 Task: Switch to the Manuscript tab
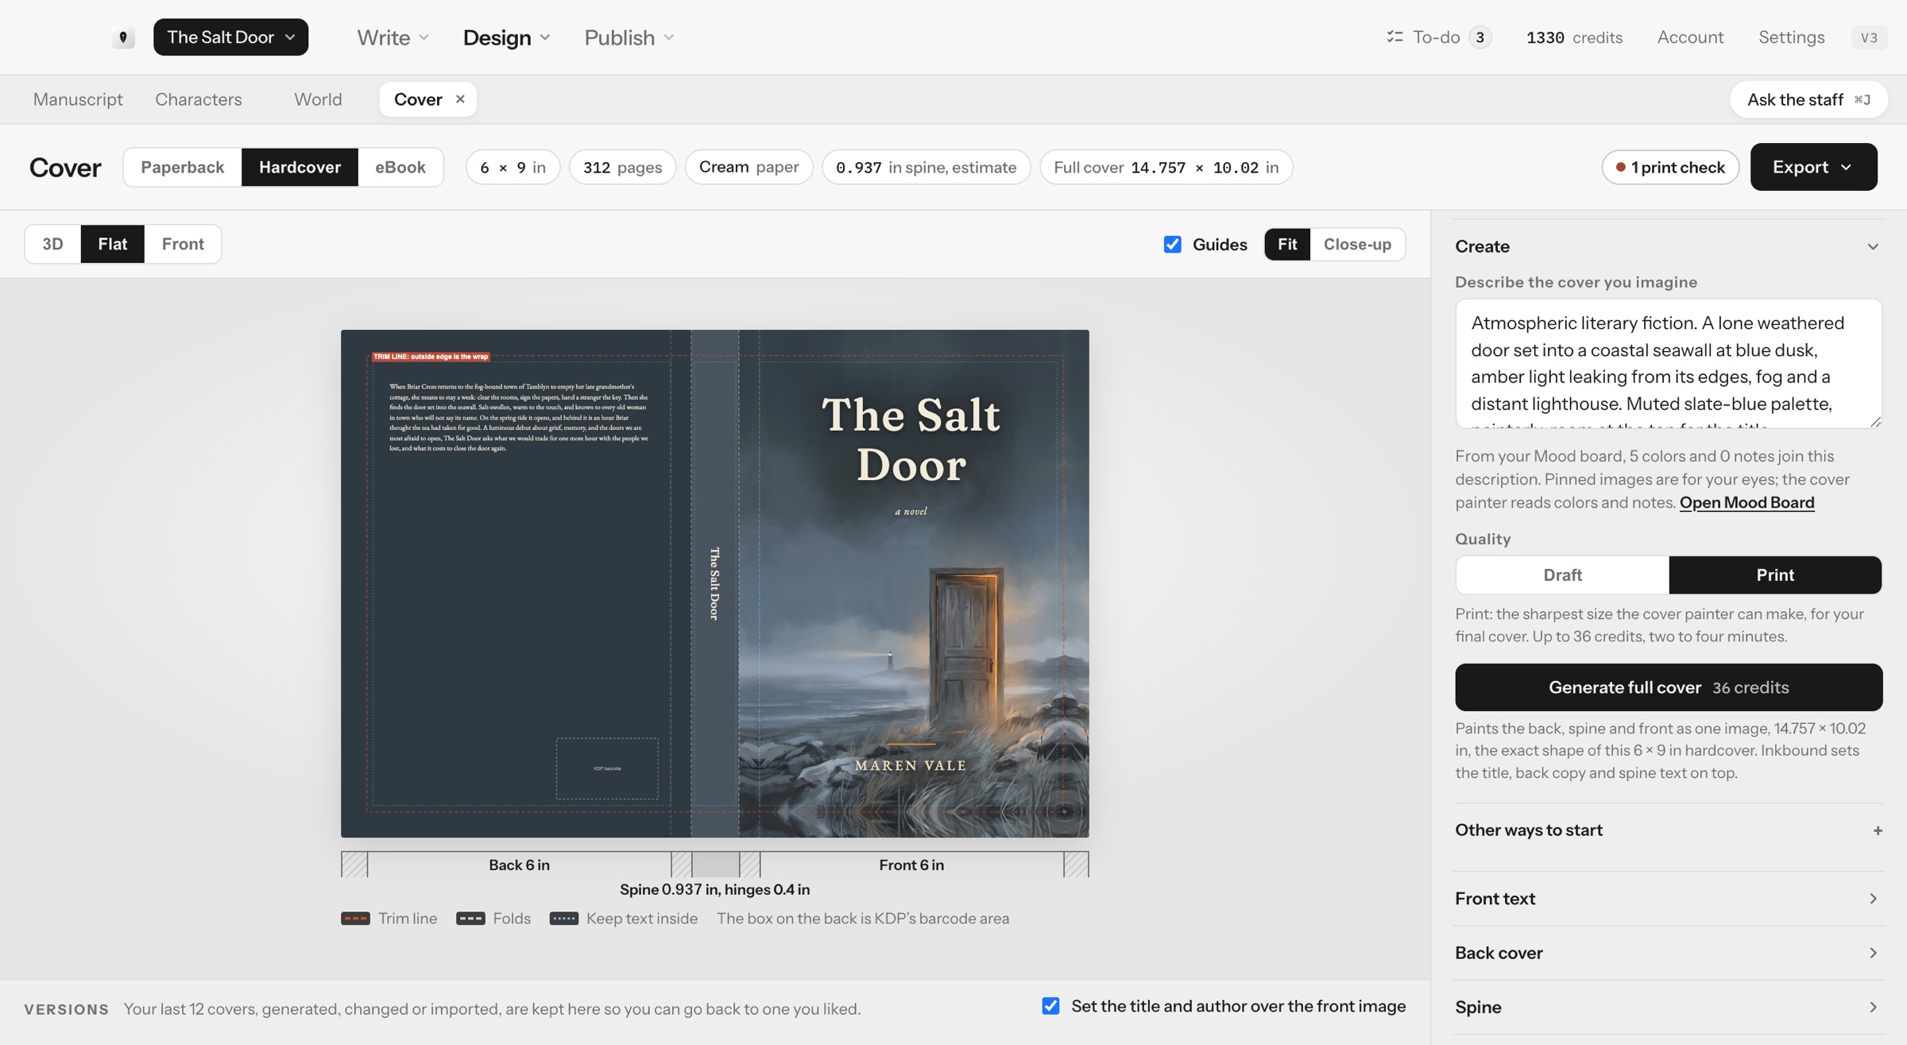pos(78,99)
